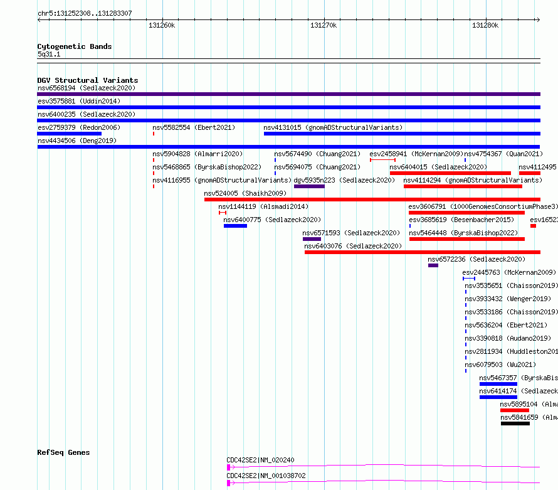
Task: Open nsv5841659 variant label
Action: pyautogui.click(x=529, y=417)
